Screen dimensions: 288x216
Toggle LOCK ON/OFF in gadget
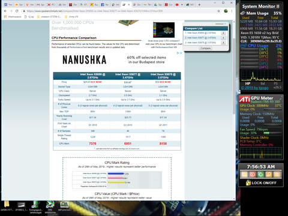[261, 183]
